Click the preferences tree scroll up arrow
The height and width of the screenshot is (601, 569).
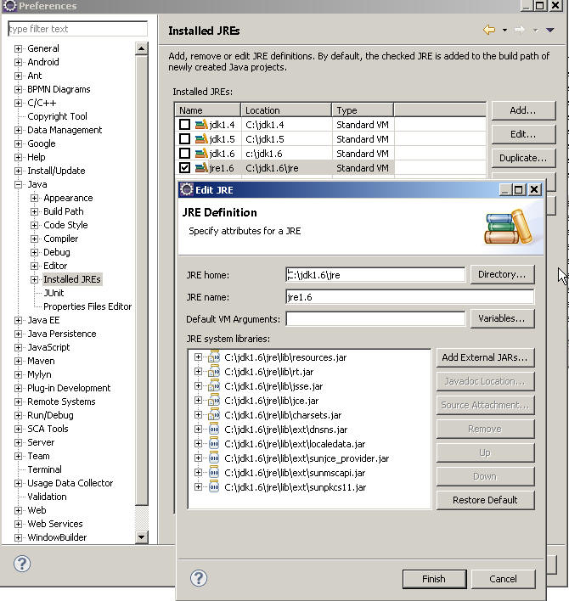[x=142, y=48]
